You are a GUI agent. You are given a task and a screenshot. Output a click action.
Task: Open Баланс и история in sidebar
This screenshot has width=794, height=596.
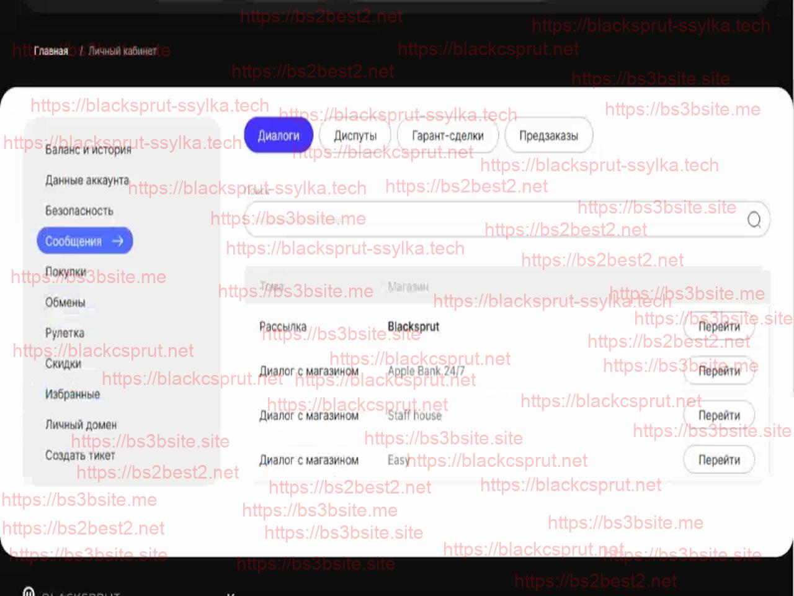(x=88, y=150)
